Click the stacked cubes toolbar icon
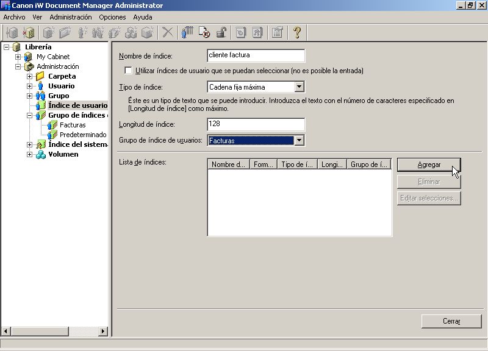Viewport: 488px width, 351px height. click(131, 32)
